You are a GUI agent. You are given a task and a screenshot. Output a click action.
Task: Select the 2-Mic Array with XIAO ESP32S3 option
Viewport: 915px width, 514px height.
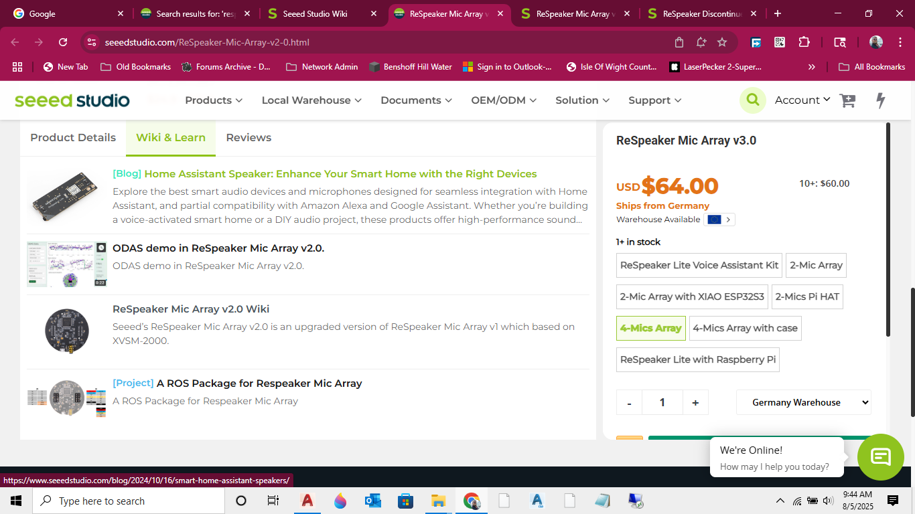(692, 296)
